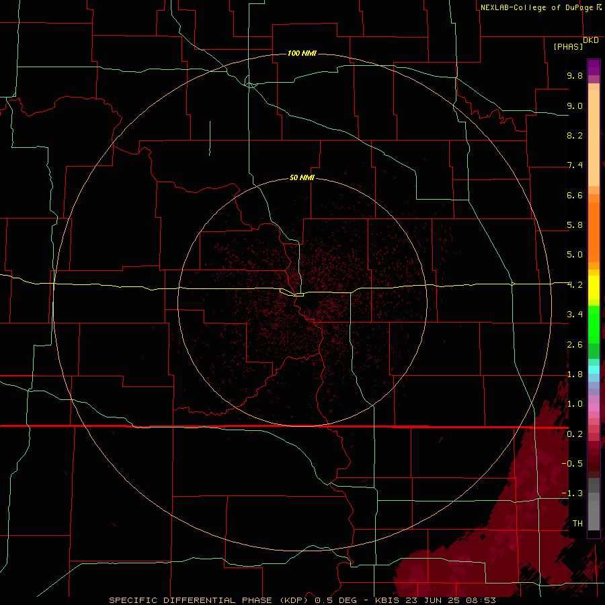
Task: Click the [PHAS] legend unit label
Action: coord(568,46)
